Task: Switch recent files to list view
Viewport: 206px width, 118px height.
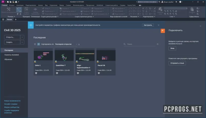Action: [35, 44]
